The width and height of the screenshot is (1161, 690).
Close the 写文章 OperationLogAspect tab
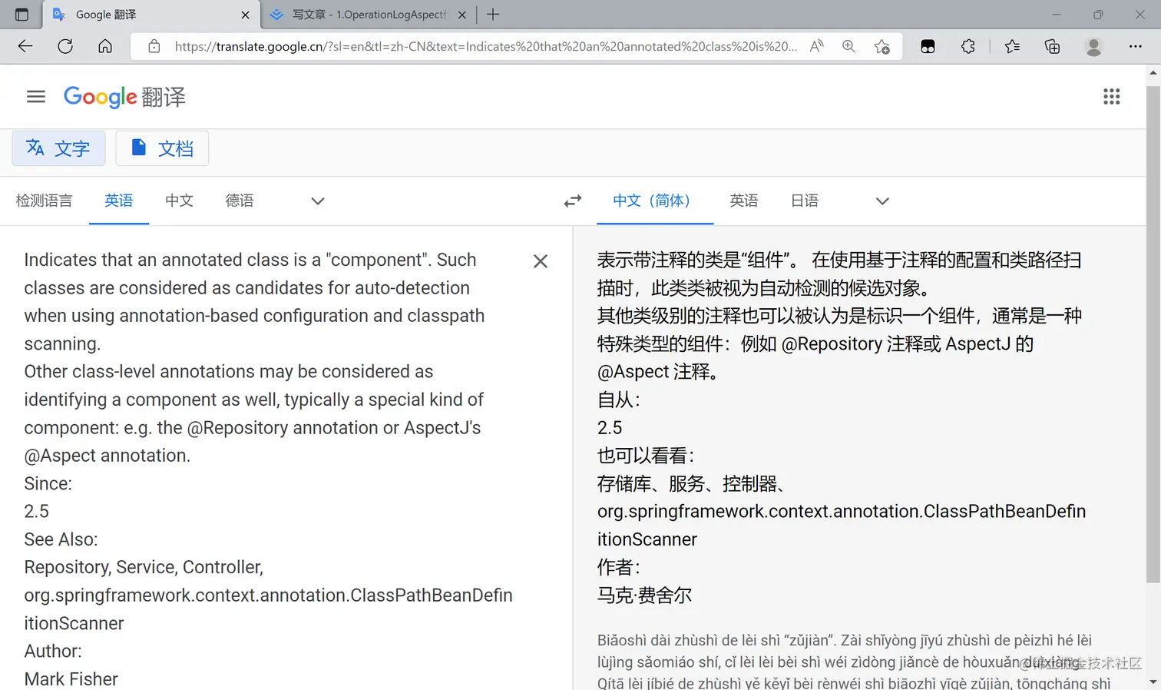(462, 15)
